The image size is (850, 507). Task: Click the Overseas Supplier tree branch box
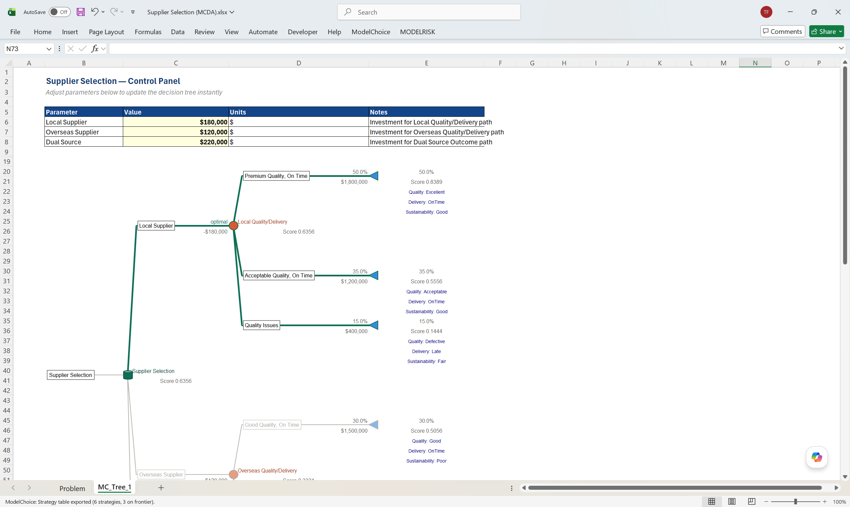[x=161, y=474]
